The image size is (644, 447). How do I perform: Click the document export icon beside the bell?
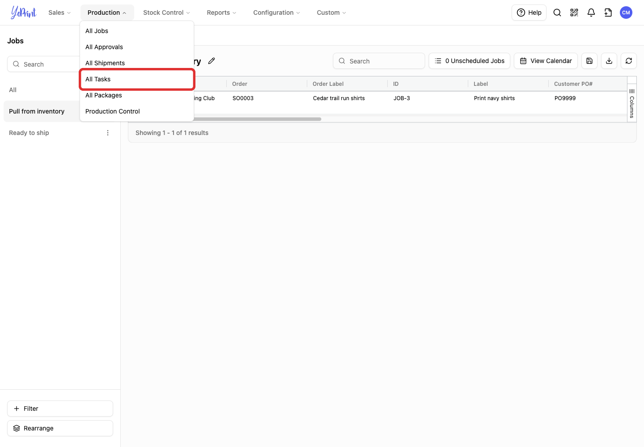click(x=608, y=13)
